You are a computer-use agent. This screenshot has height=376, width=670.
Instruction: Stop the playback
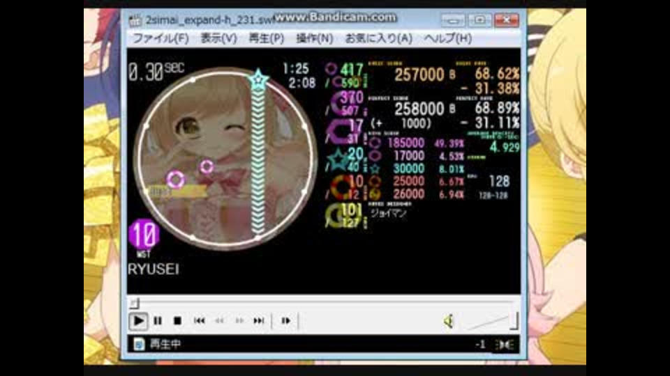(177, 320)
